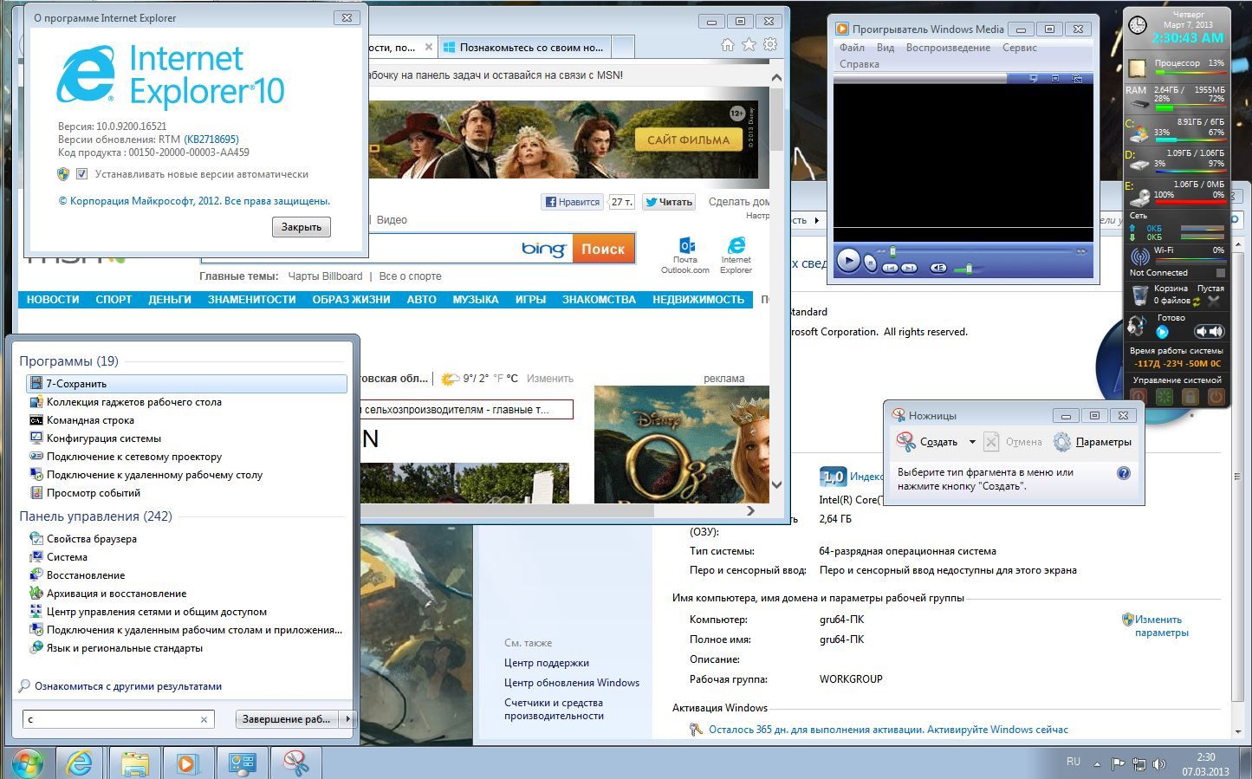
Task: Open IE Favorites star icon
Action: coord(749,45)
